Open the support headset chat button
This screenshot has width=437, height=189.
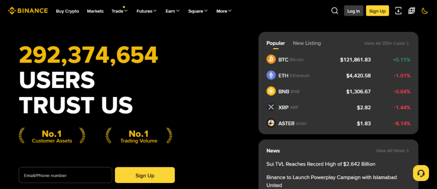pos(420,173)
